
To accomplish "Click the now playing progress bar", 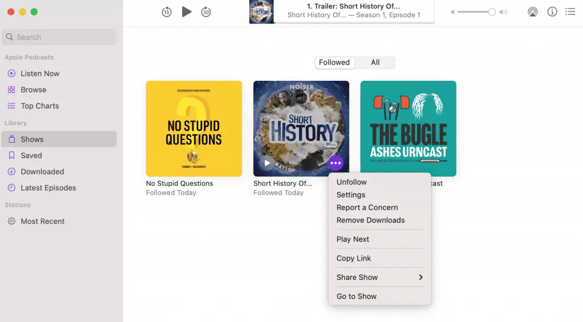I will pos(354,23).
